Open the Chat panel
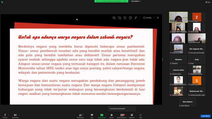Image resolution: width=212 pixels, height=119 pixels. (x=92, y=116)
